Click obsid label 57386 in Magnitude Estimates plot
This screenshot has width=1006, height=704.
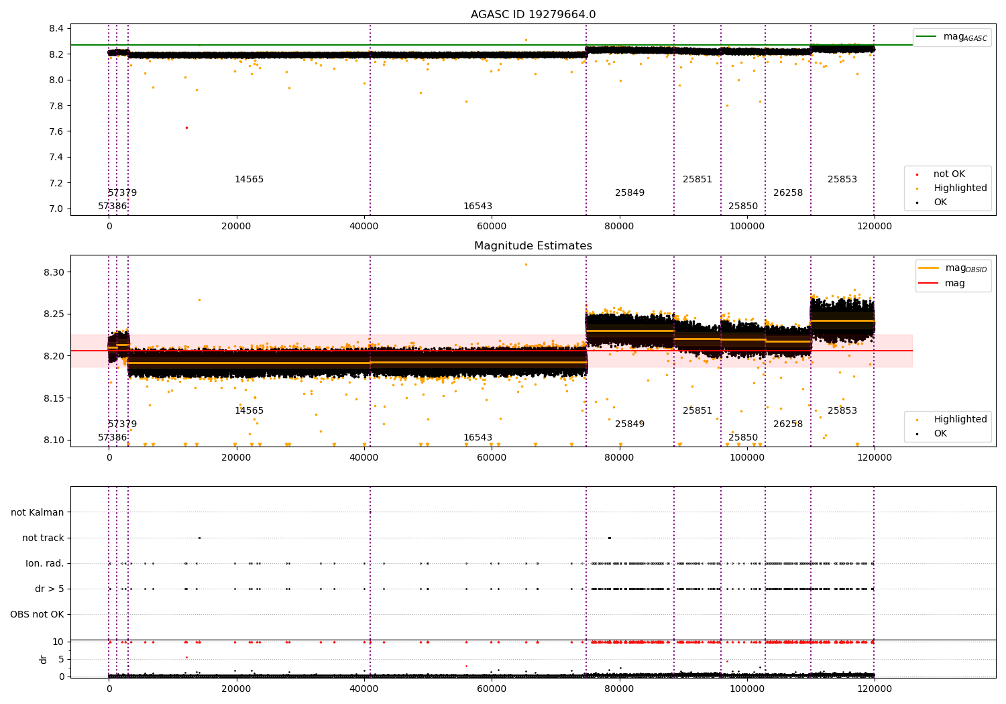click(113, 438)
